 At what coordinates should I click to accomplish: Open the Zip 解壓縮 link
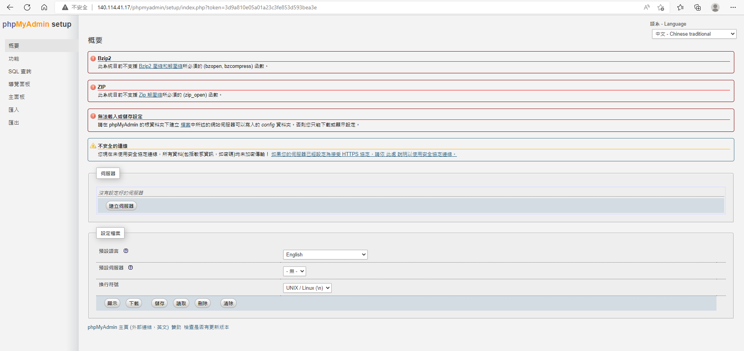[151, 95]
